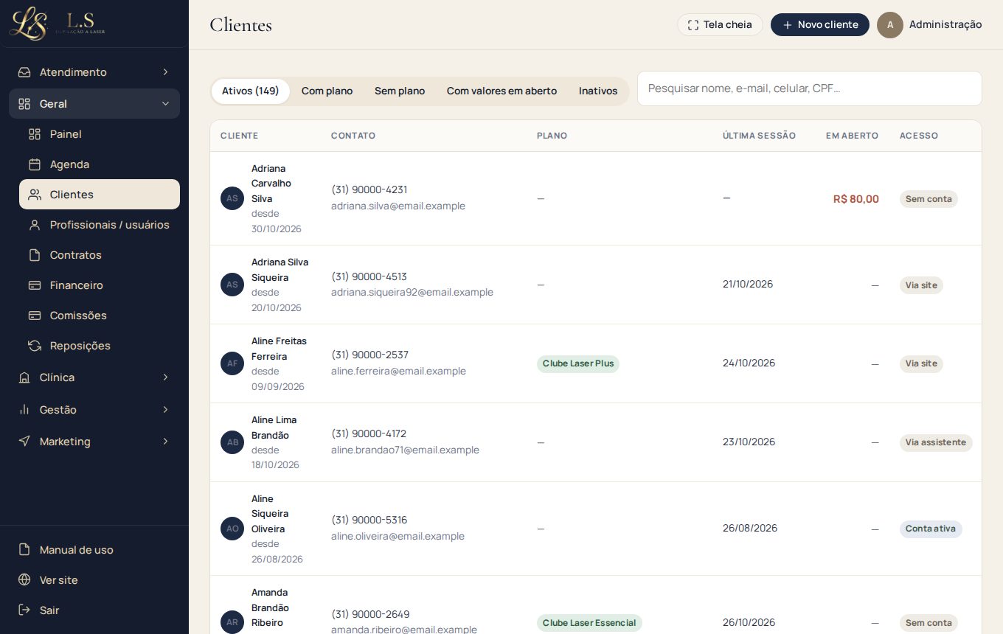Screen dimensions: 1003x634
Task: Collapse the Geral section chevron
Action: coord(165,104)
